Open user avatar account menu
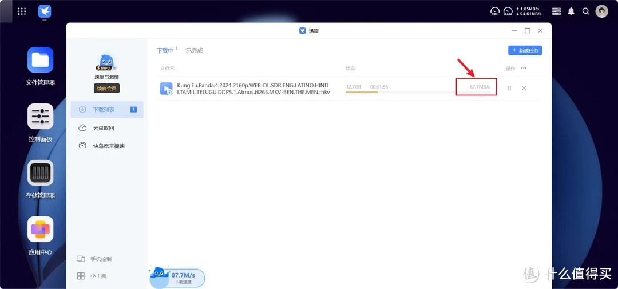 [601, 11]
